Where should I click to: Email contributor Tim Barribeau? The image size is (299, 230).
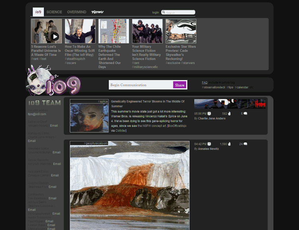tap(52, 198)
